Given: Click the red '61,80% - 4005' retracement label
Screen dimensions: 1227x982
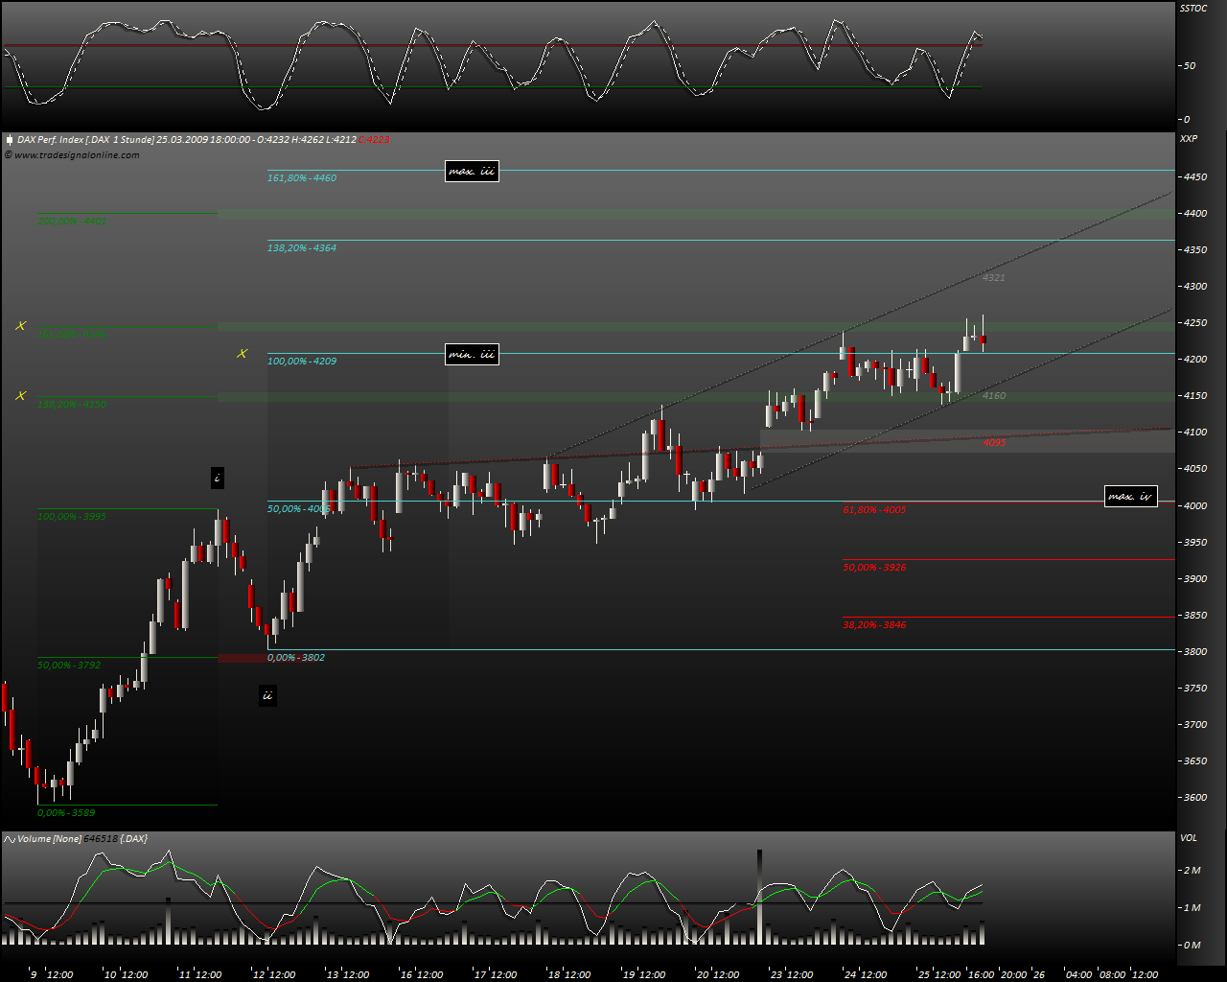Looking at the screenshot, I should (874, 510).
